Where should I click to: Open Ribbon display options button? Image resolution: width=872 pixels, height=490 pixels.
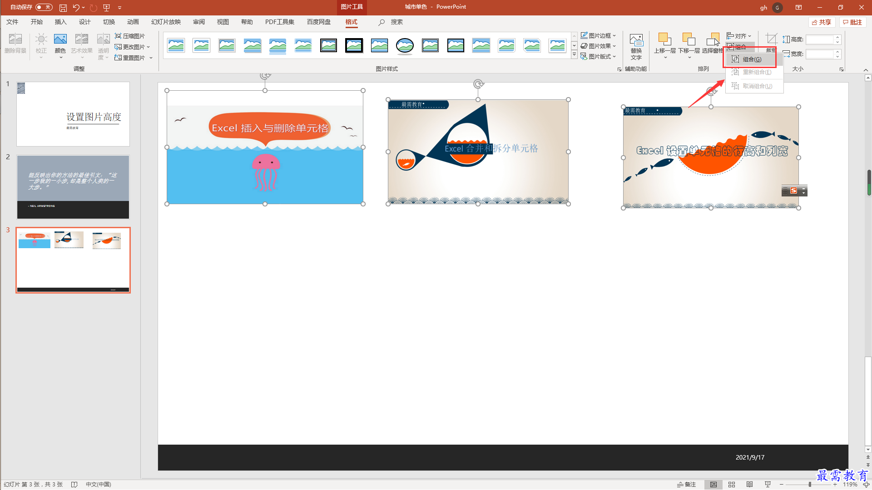(798, 7)
